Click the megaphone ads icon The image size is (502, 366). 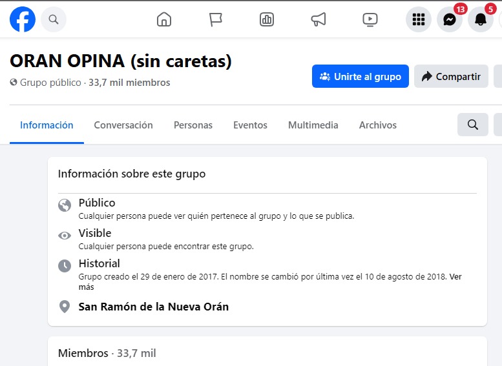319,19
